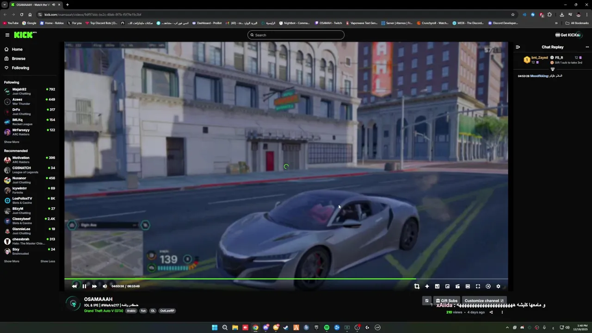Skip forward in the video
Screen dimensions: 592x333
pyautogui.click(x=94, y=286)
